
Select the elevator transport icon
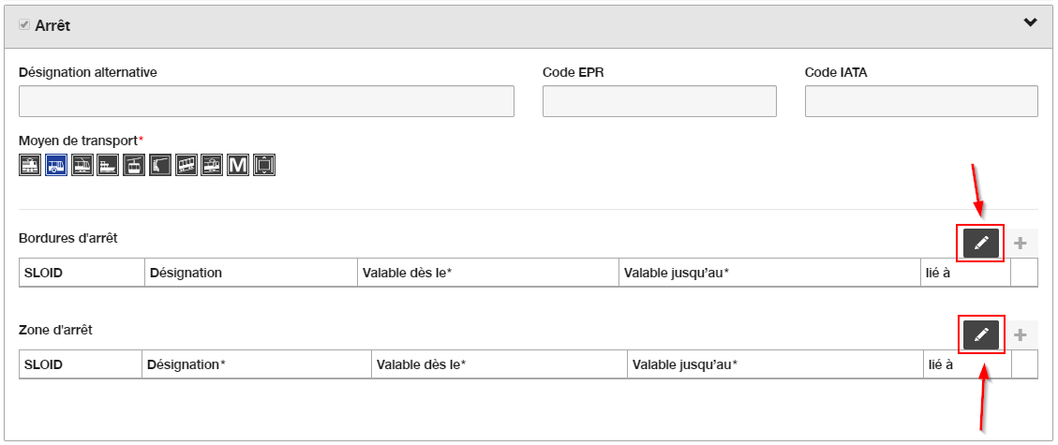tap(264, 165)
